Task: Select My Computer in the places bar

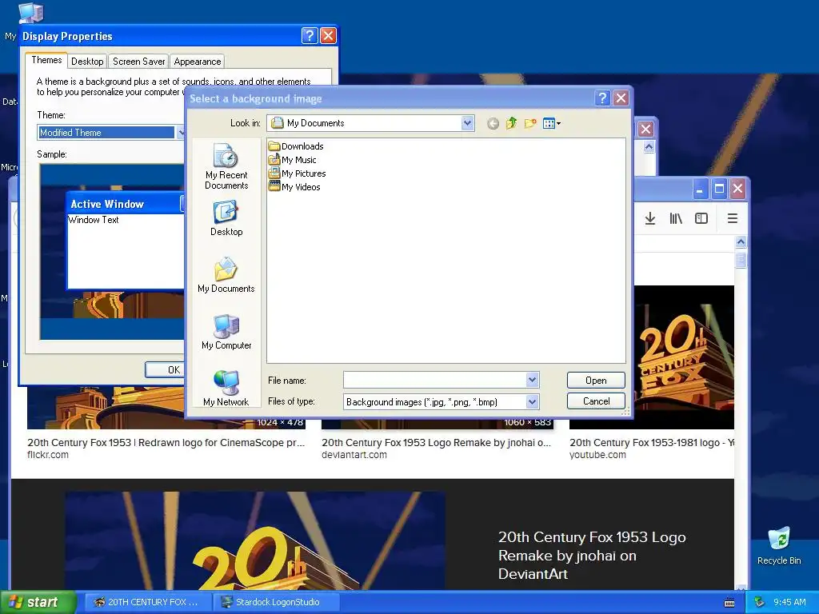Action: 226,332
